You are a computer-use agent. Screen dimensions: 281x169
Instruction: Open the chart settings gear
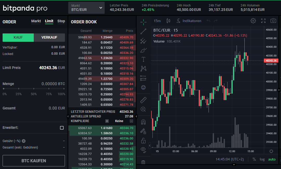[x=253, y=21]
